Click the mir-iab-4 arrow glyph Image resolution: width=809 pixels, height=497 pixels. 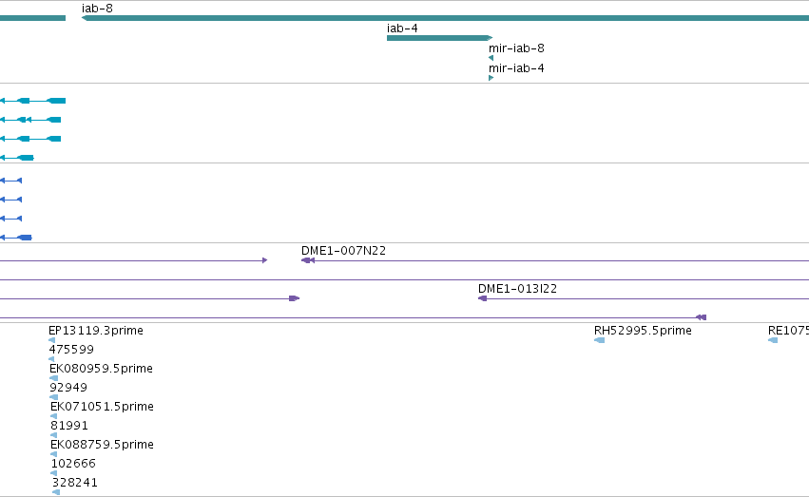491,78
